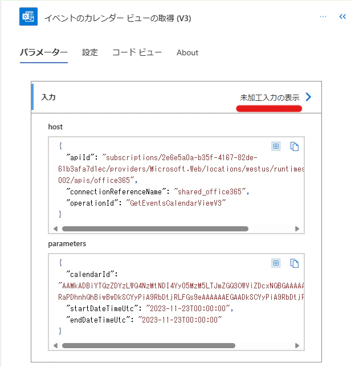The image size is (351, 367).
Task: Click the Outlook connector icon in header
Action: click(x=28, y=17)
